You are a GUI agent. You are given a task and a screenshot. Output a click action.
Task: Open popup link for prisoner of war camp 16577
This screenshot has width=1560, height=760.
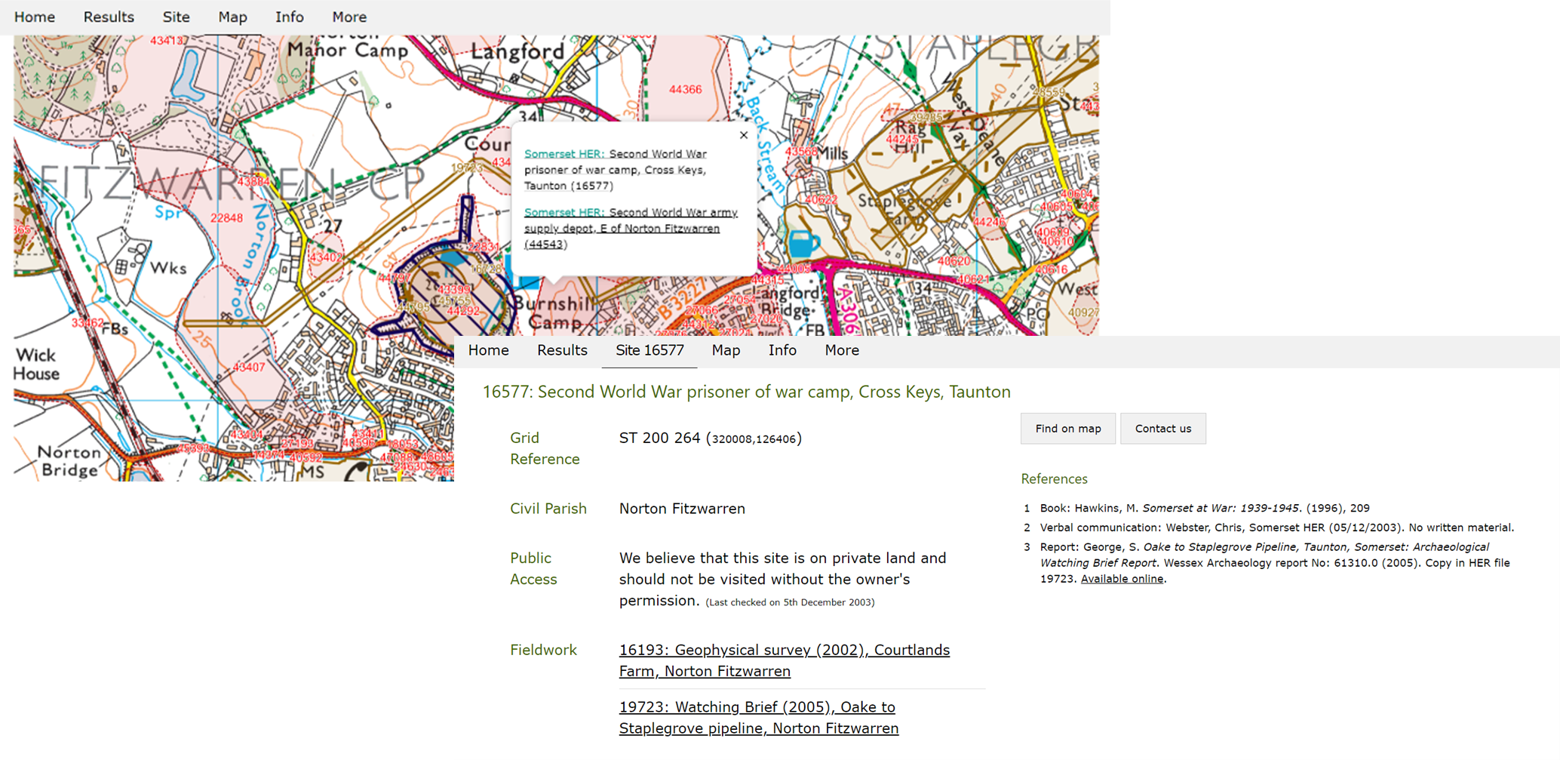point(616,170)
